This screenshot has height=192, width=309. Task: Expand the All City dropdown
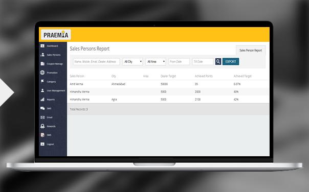coord(133,62)
